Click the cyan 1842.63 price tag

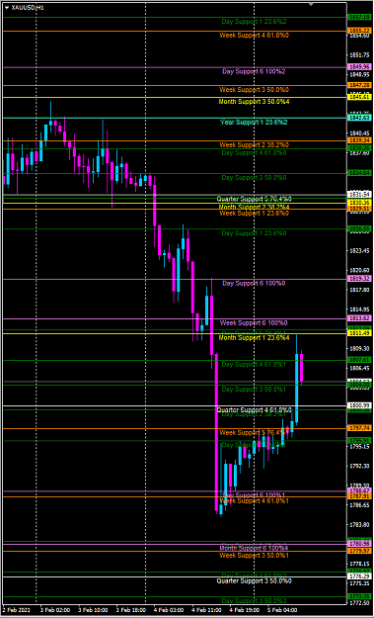pyautogui.click(x=358, y=118)
